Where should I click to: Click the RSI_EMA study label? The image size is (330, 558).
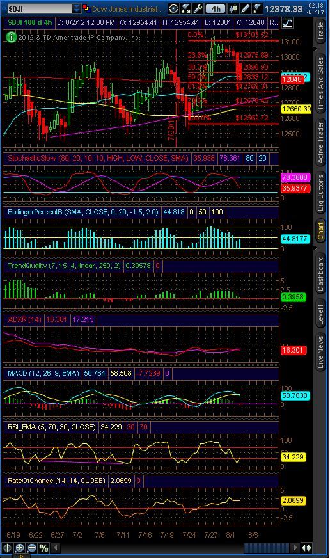pyautogui.click(x=52, y=427)
